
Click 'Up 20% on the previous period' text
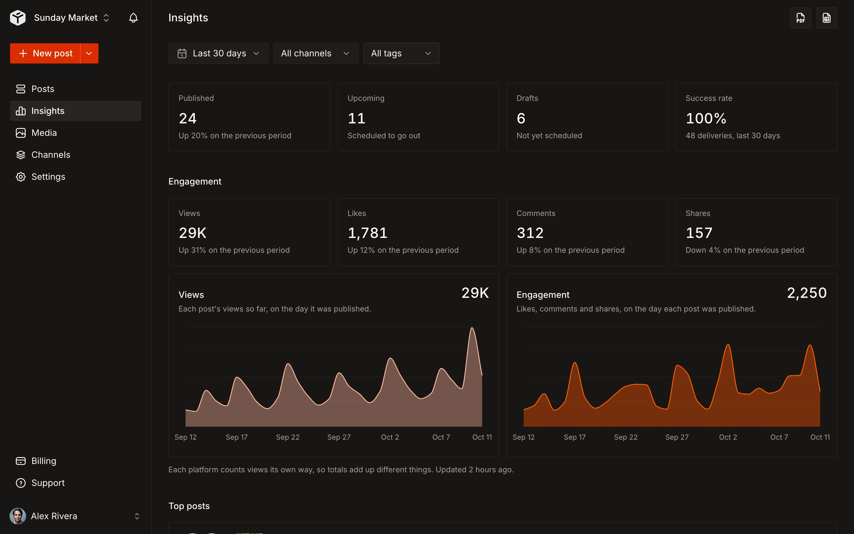click(x=235, y=136)
